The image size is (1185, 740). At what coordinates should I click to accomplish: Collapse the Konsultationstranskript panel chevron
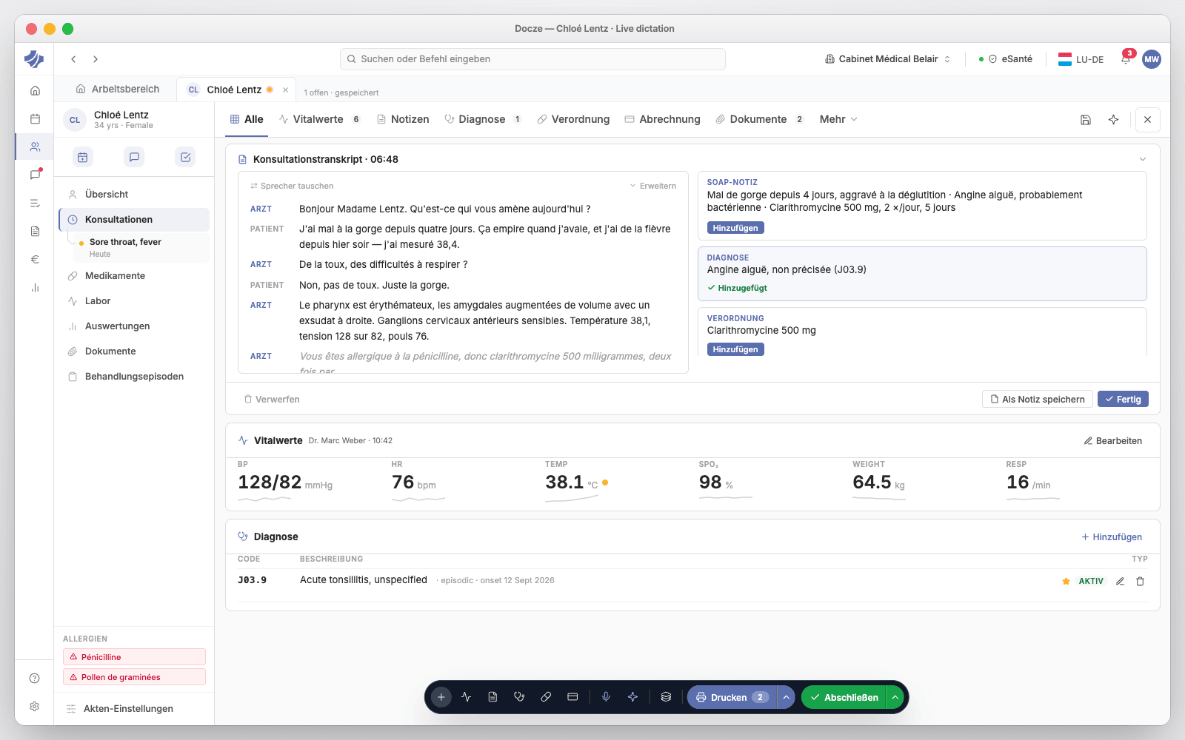tap(1143, 159)
